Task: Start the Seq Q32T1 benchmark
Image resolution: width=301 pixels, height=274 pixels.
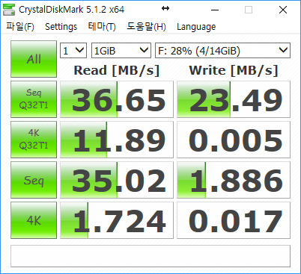Action: tap(34, 99)
